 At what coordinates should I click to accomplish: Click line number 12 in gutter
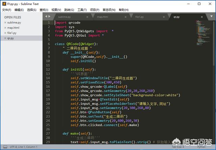pos(48,69)
